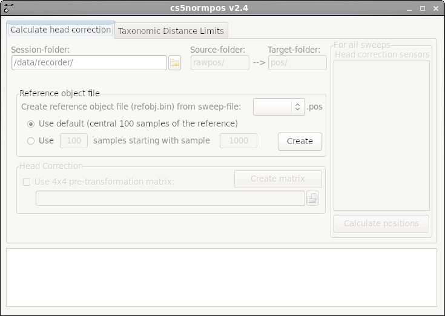The height and width of the screenshot is (316, 445).
Task: Click the starting sample field showing 1000
Action: tap(239, 140)
